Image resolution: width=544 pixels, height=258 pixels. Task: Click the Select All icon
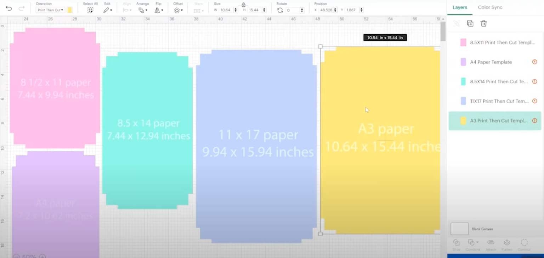pyautogui.click(x=90, y=10)
